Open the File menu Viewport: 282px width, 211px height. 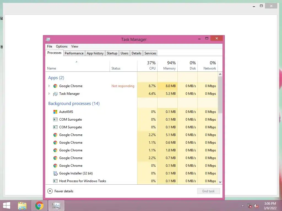(50, 46)
